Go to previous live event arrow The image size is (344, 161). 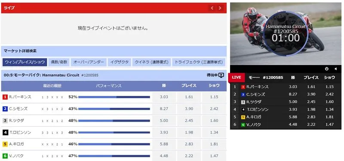coord(212,8)
